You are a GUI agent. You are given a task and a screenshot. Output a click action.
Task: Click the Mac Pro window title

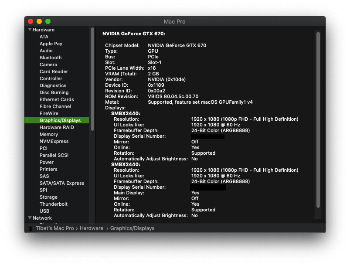pos(174,21)
